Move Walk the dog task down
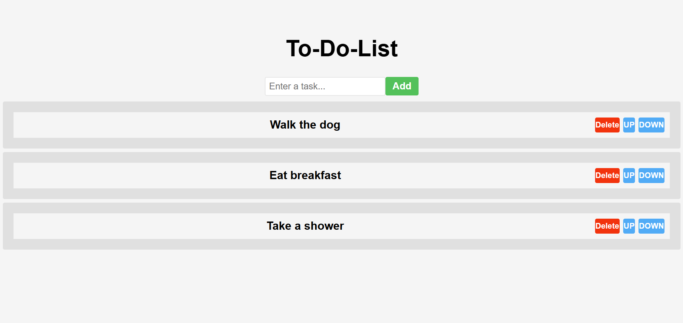The width and height of the screenshot is (683, 323). (x=651, y=125)
